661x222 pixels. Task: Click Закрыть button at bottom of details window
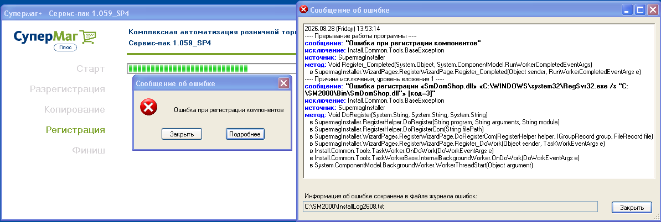coord(632,208)
